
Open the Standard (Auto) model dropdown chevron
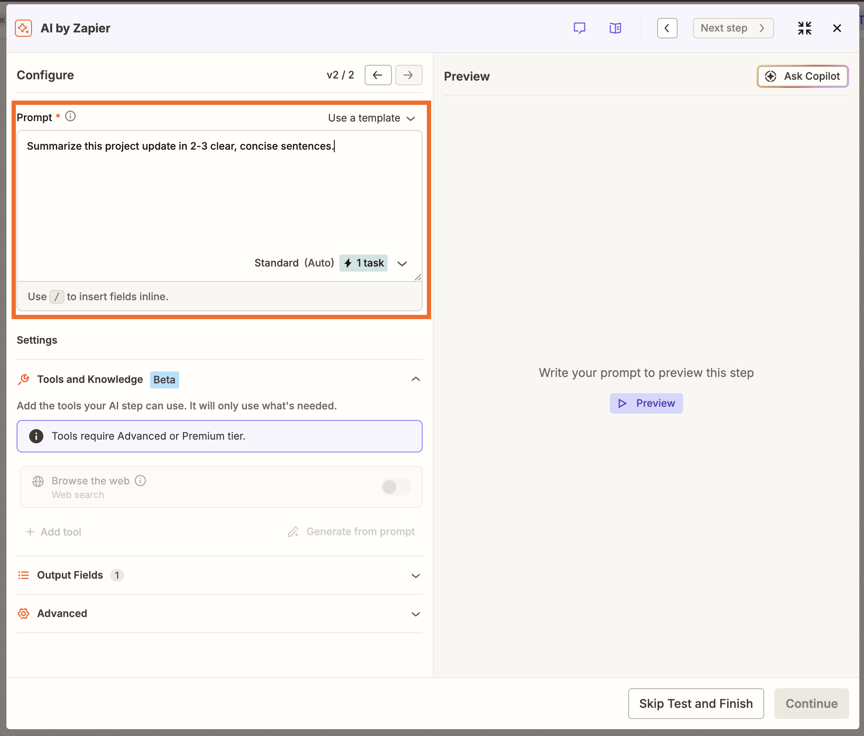click(x=402, y=264)
